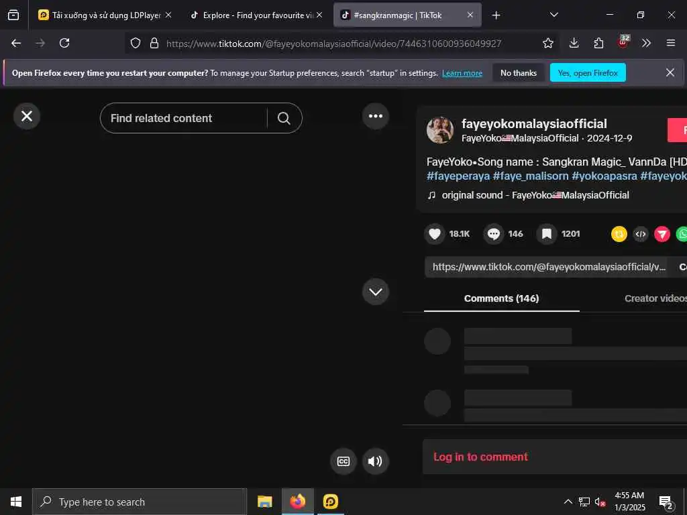Open Firefox View icon at top left
687x515 pixels.
(x=13, y=15)
